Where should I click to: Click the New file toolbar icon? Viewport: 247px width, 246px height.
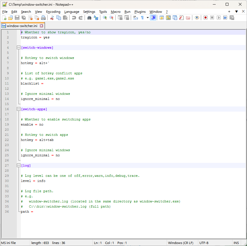4,18
